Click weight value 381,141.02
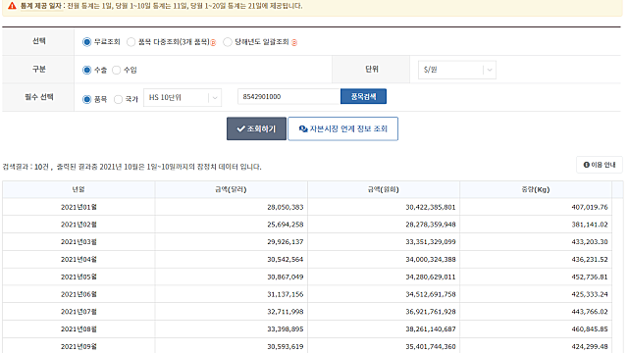The image size is (628, 353). [590, 225]
